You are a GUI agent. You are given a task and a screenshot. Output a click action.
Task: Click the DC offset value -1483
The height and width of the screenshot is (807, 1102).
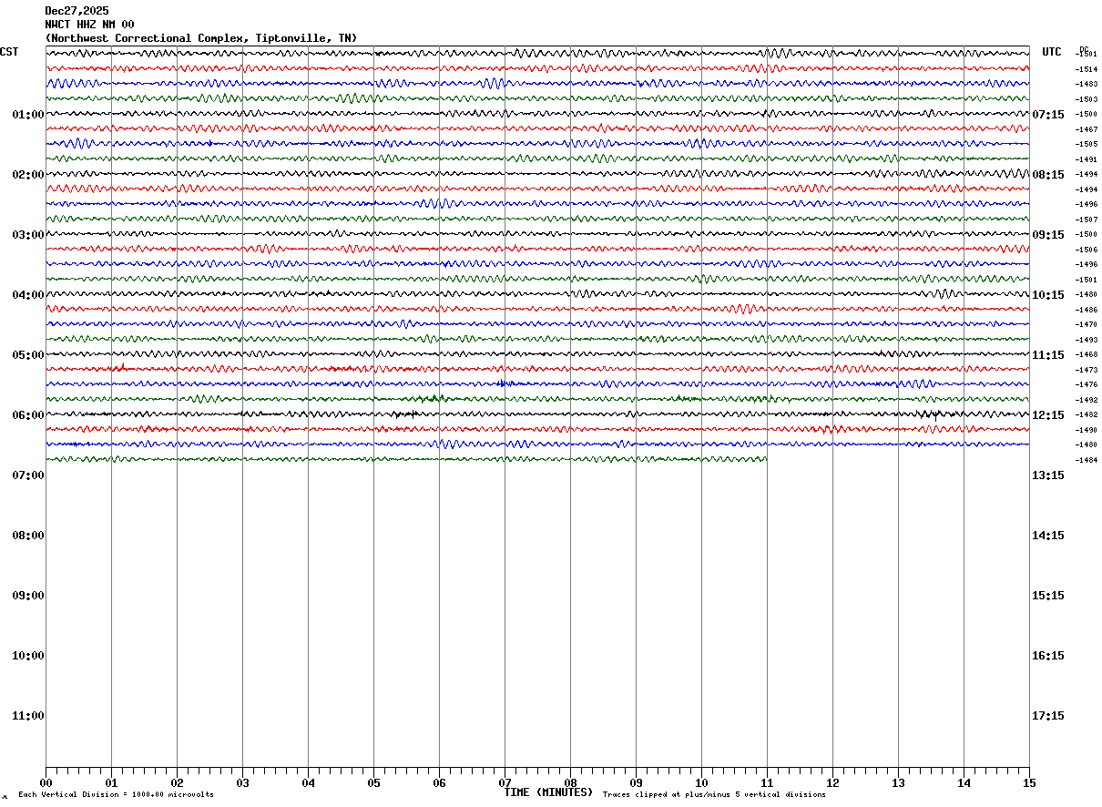[x=1087, y=84]
